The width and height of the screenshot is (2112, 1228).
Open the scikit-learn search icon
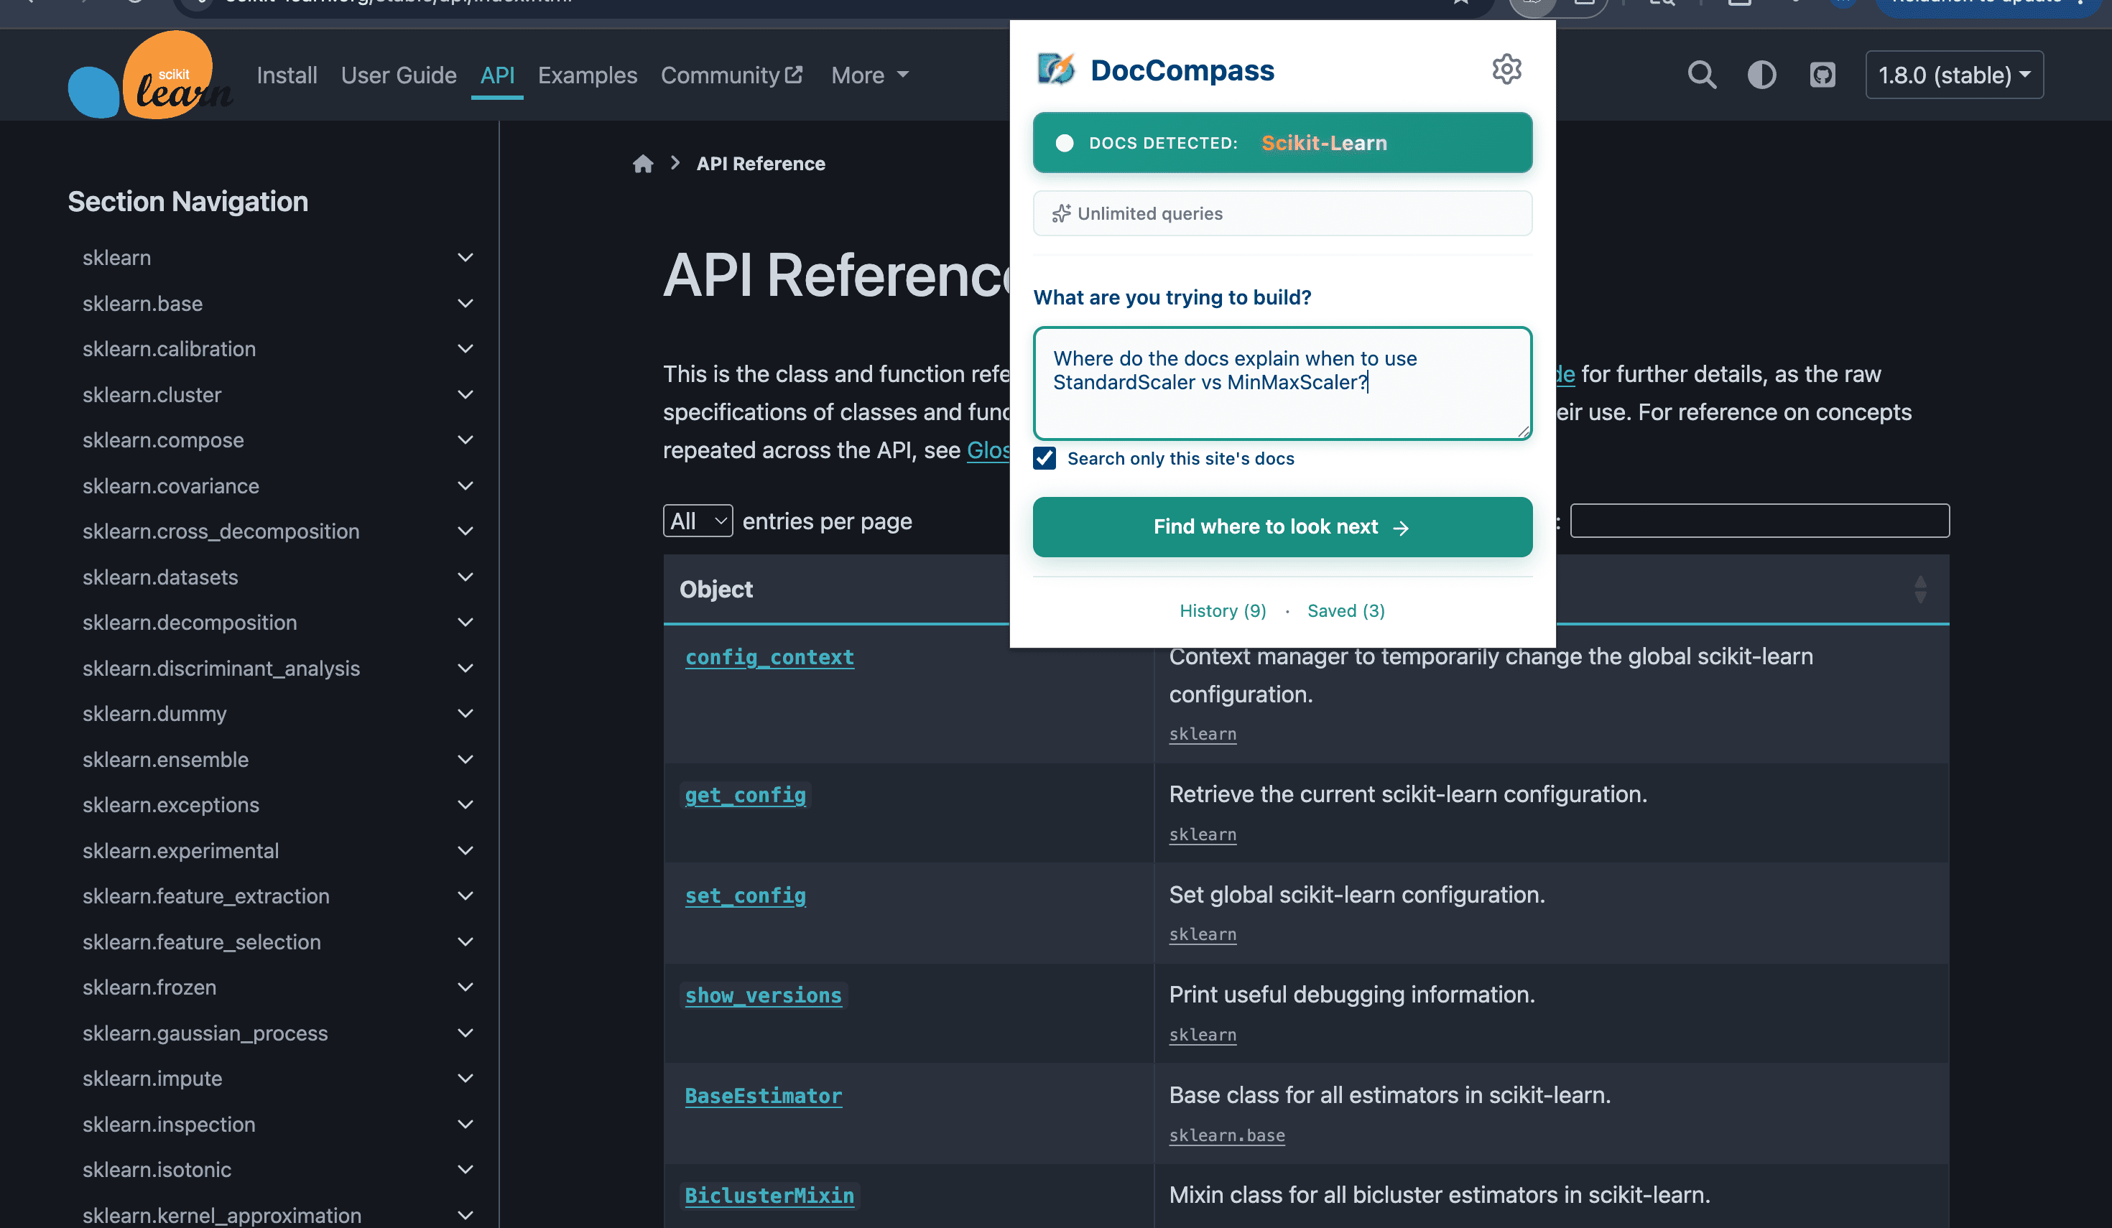(1701, 75)
